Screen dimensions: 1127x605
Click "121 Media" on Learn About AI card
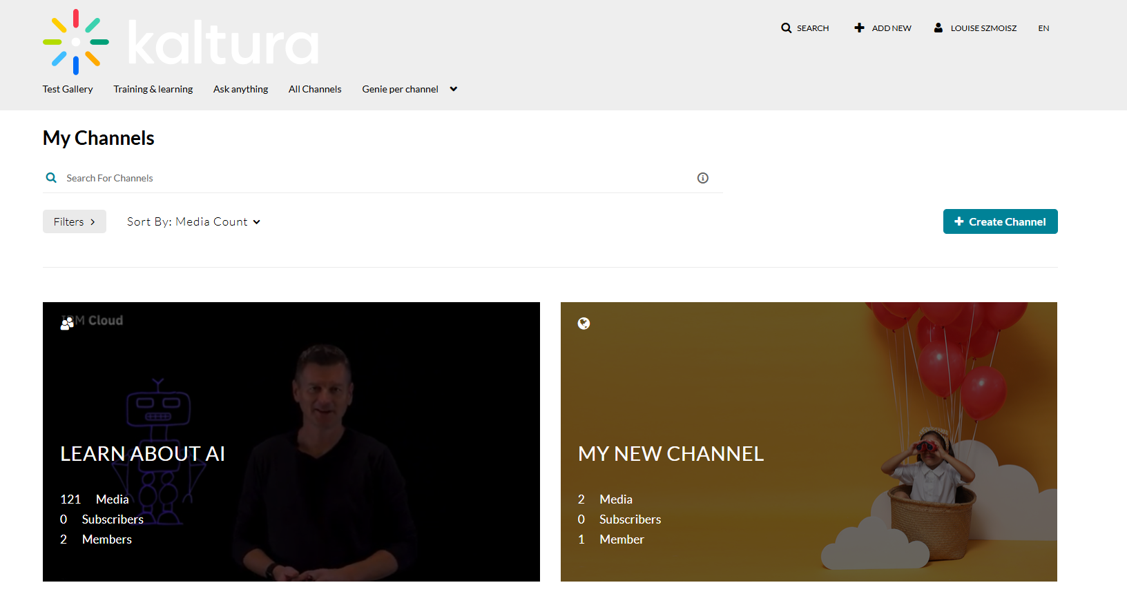click(95, 499)
